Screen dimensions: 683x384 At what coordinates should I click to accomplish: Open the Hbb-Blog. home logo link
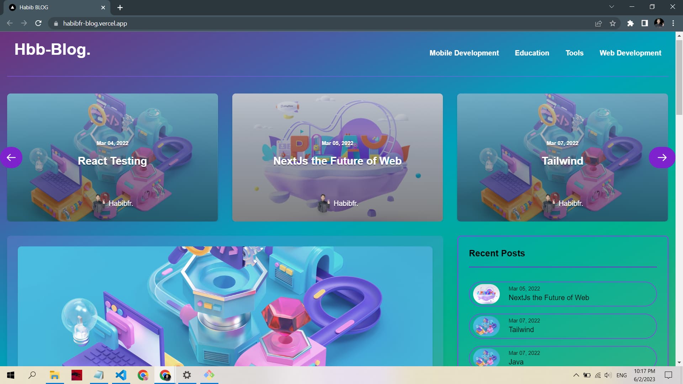coord(52,49)
